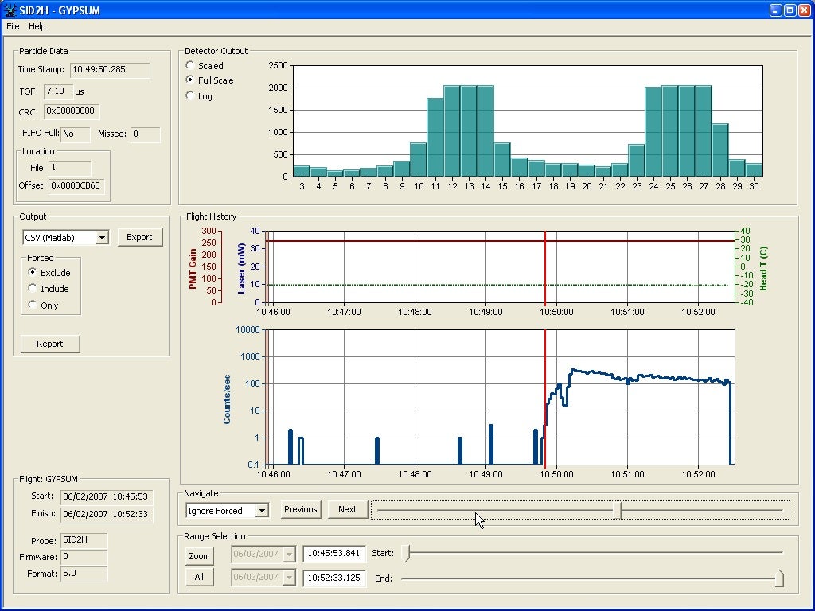The width and height of the screenshot is (815, 611).
Task: Click the Report button
Action: (x=50, y=344)
